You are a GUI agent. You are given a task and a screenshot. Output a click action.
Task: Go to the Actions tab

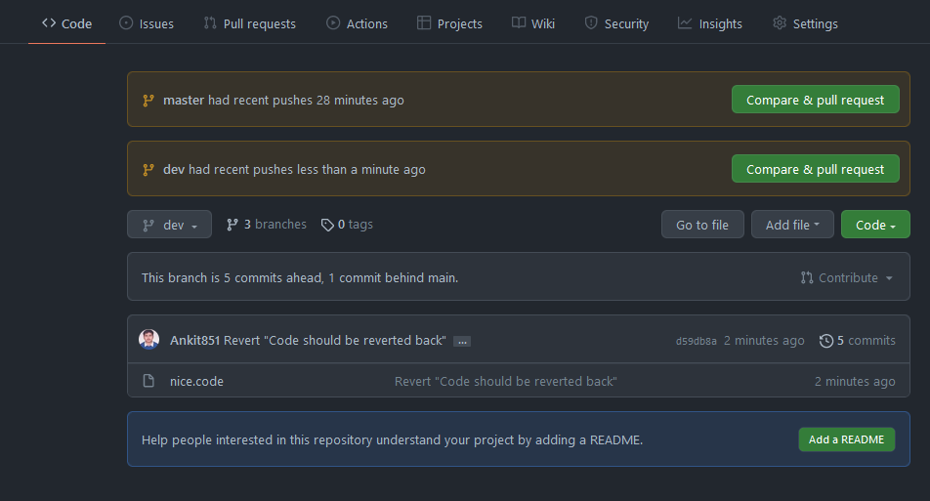(x=357, y=23)
